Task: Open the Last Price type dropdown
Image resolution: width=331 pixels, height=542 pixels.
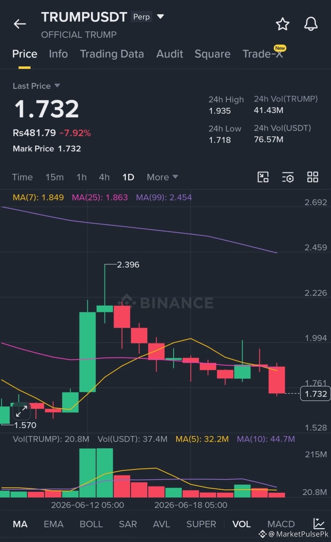Action: tap(57, 86)
